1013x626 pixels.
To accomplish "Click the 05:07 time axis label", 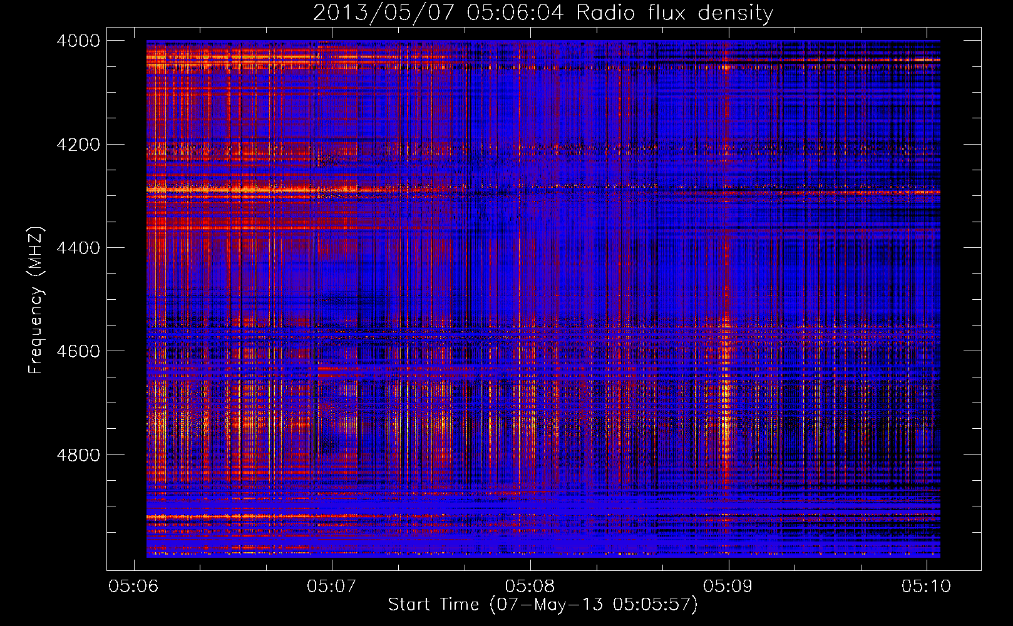I will [x=332, y=587].
